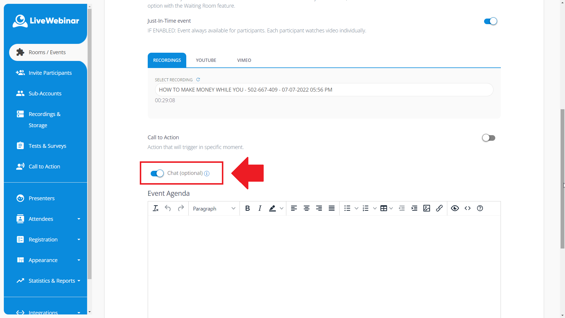Insert an image into the Event Agenda
This screenshot has width=565, height=318.
pyautogui.click(x=427, y=208)
